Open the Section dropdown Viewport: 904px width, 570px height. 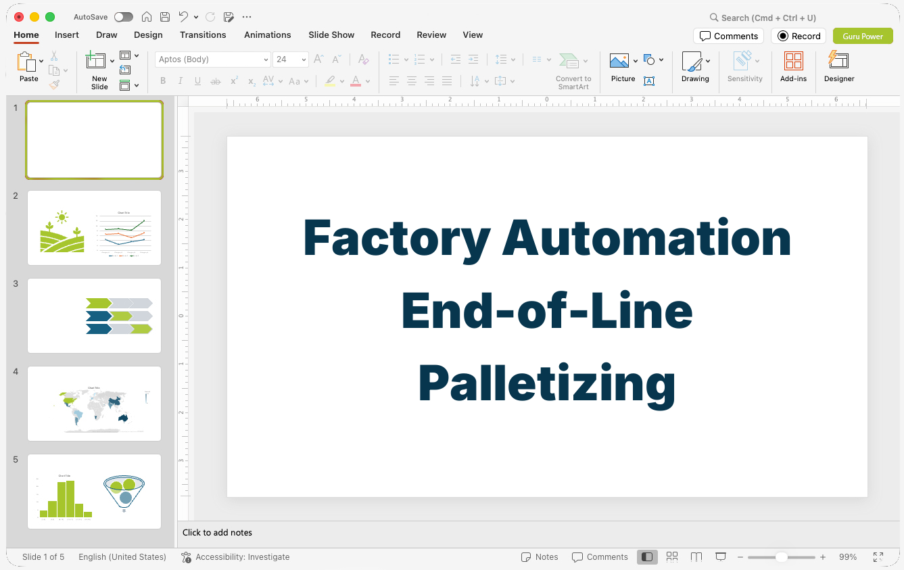(129, 85)
